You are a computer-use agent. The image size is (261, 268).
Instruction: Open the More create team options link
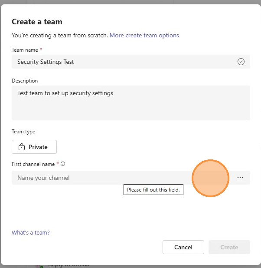click(x=144, y=35)
